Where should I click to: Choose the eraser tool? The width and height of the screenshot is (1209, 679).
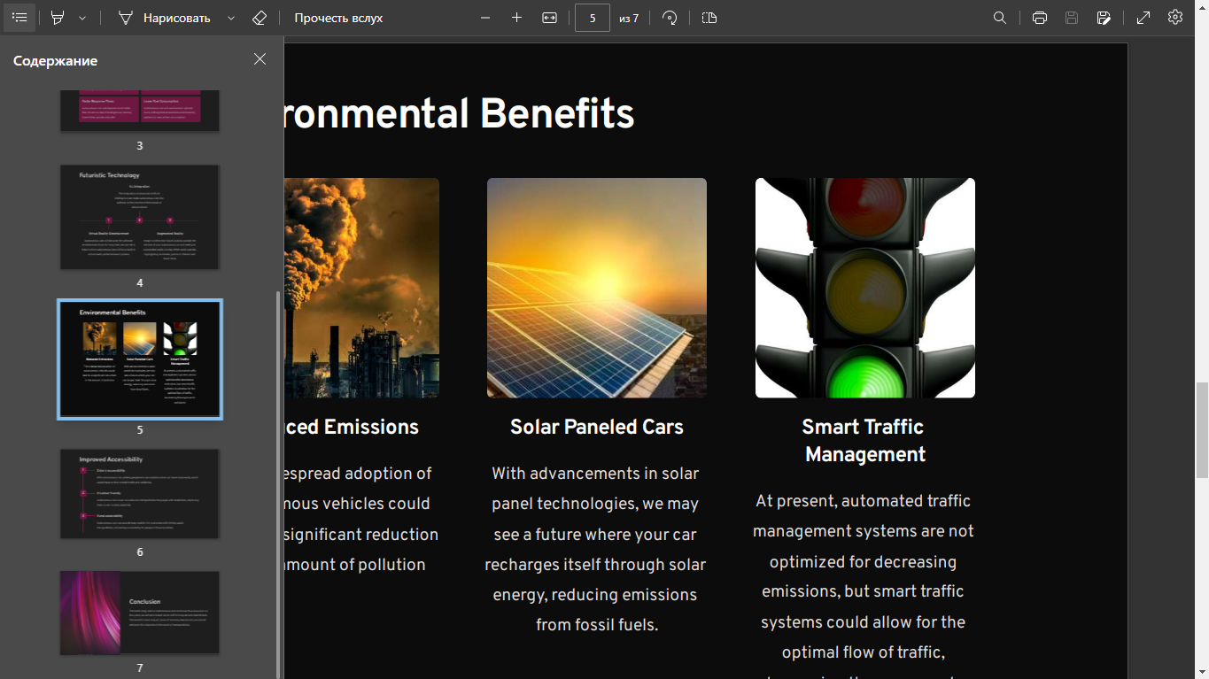click(x=259, y=18)
